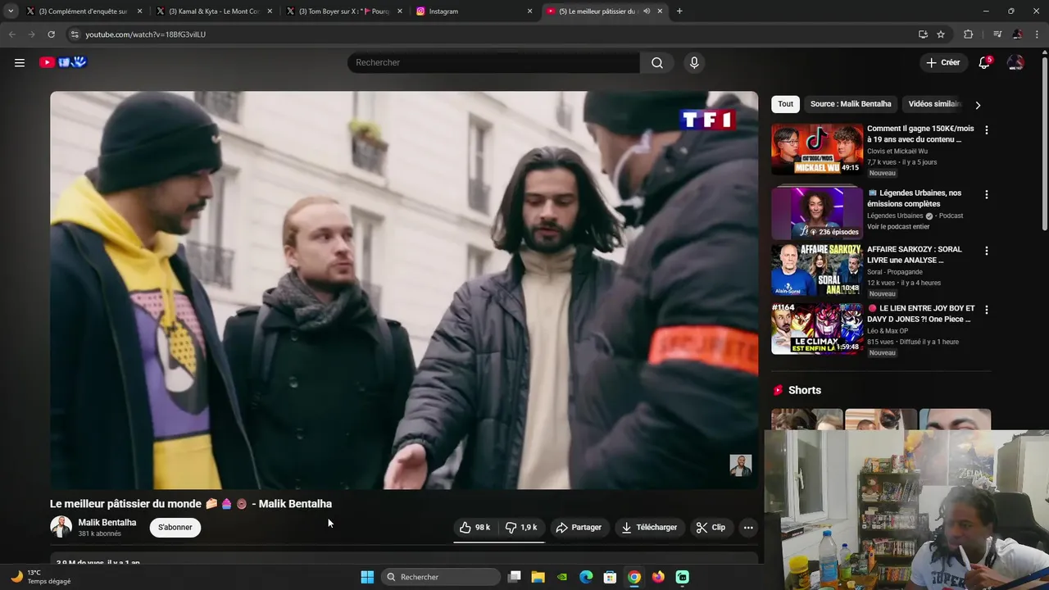Open Microsoft Store from taskbar
Screen dimensions: 1049x590
(x=610, y=577)
